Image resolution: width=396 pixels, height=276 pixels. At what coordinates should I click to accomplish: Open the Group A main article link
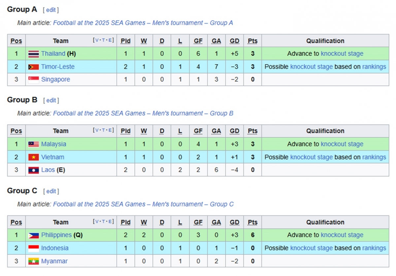pyautogui.click(x=143, y=23)
